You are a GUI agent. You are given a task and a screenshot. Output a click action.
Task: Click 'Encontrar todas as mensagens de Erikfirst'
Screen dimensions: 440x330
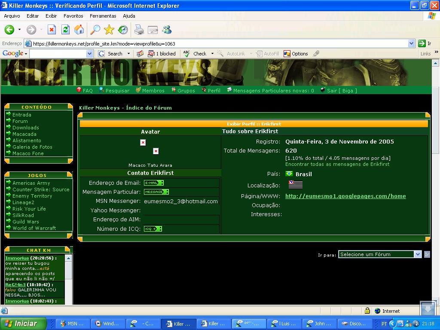tap(337, 164)
